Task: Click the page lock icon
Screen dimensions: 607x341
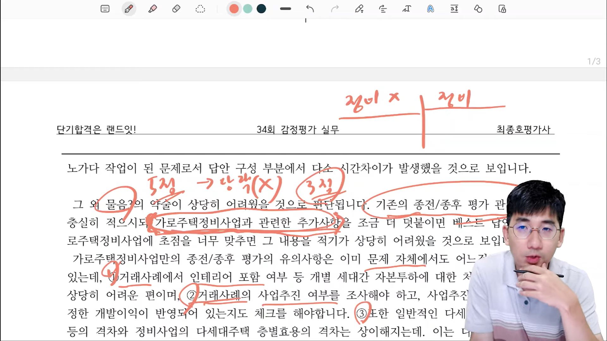Action: pos(502,9)
